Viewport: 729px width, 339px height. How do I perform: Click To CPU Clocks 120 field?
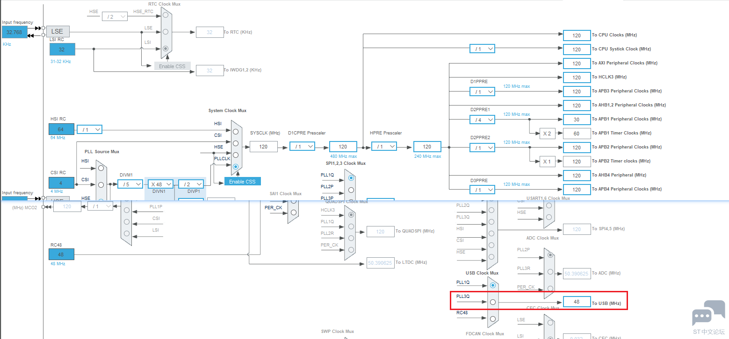pos(577,35)
